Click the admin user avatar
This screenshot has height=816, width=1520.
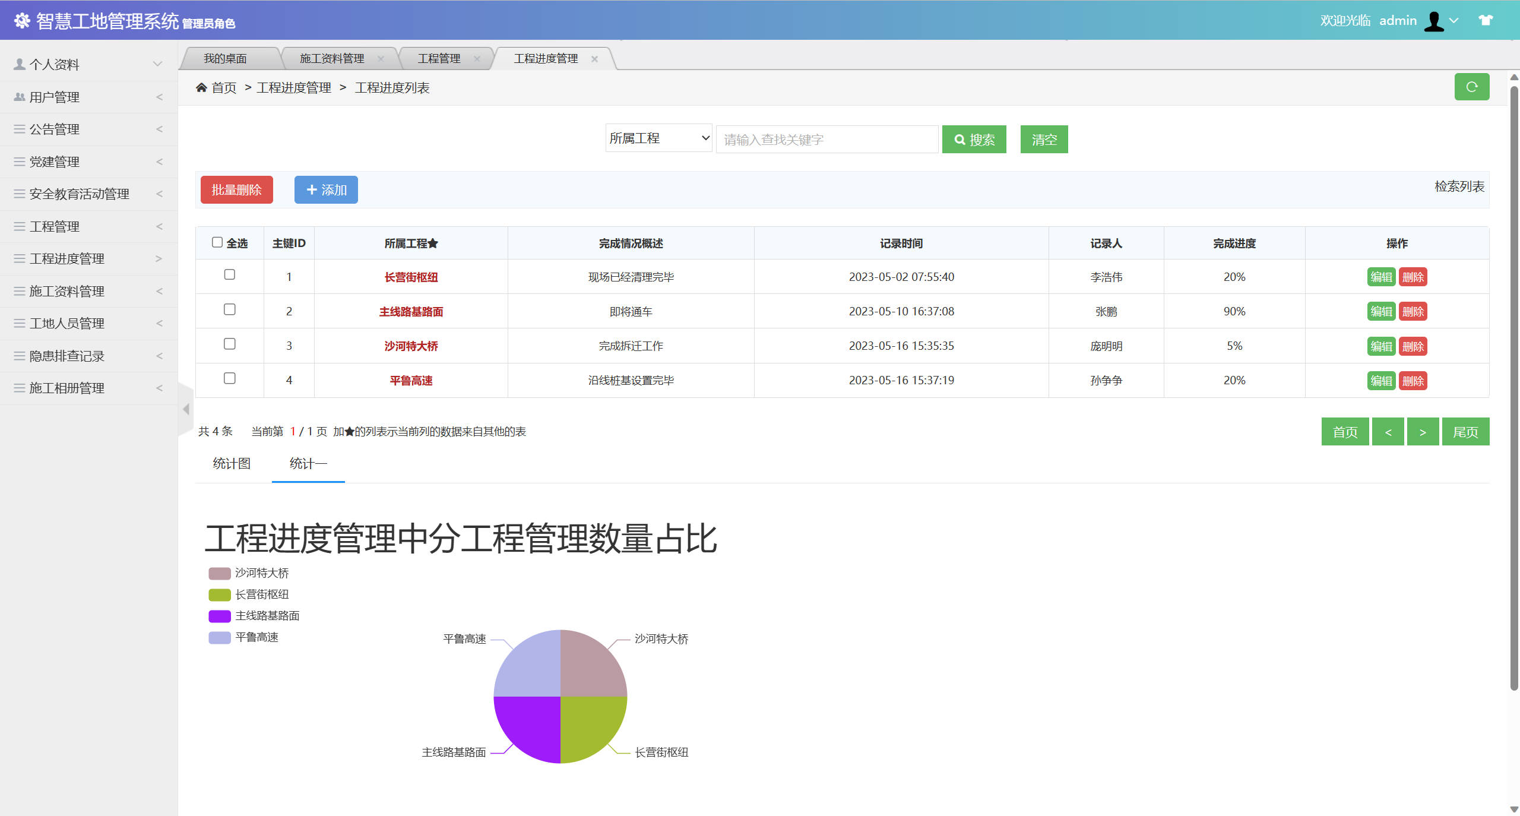click(1434, 20)
